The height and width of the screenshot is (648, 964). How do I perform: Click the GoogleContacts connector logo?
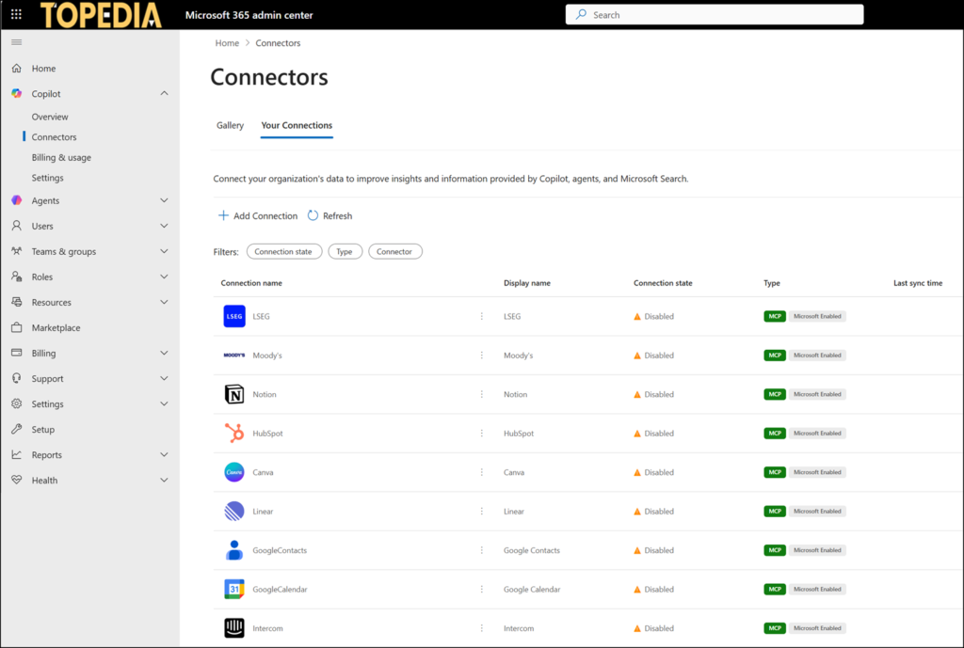pos(234,550)
